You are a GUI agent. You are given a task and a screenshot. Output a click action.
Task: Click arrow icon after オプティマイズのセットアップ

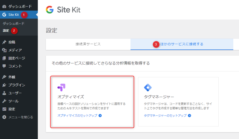[x=100, y=115]
